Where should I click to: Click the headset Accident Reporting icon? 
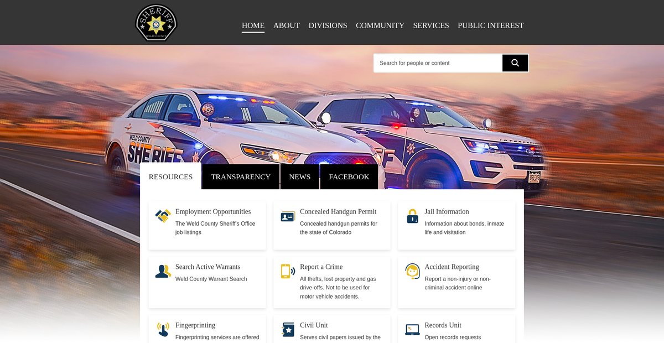coord(412,271)
